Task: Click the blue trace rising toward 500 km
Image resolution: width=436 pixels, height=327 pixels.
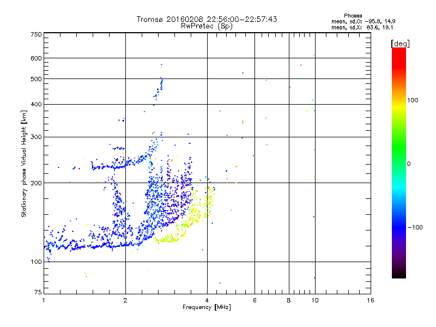Action: point(159,89)
